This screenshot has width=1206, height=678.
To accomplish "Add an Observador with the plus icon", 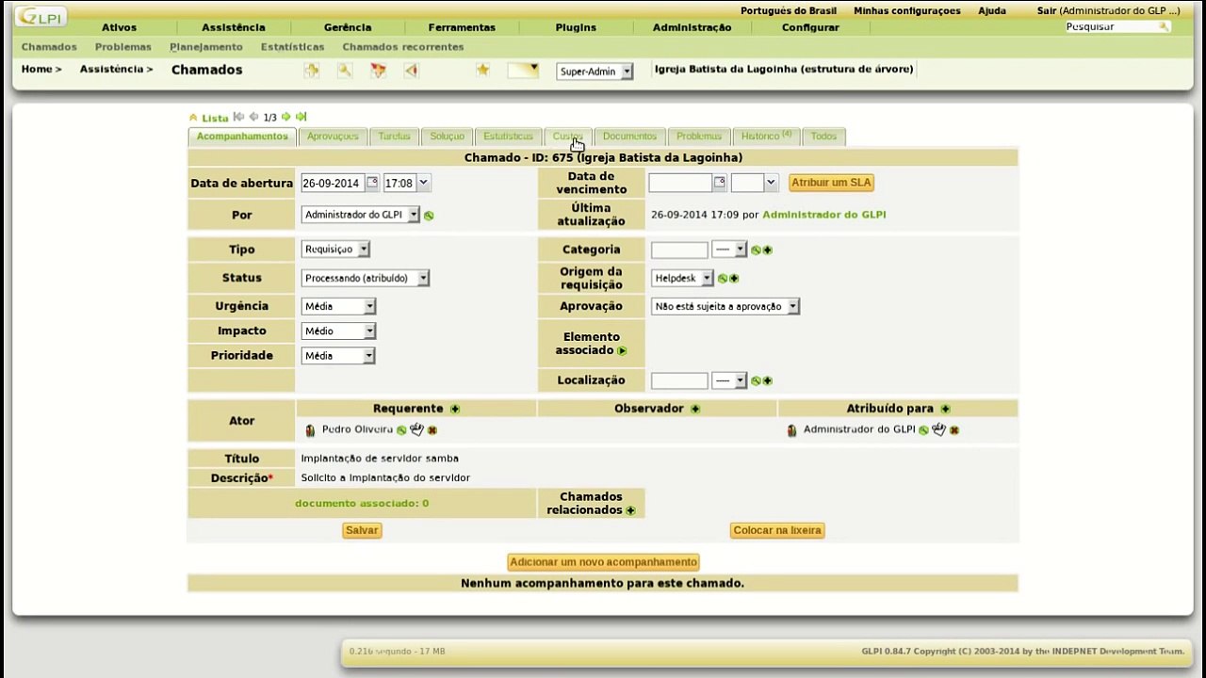I will click(x=695, y=409).
